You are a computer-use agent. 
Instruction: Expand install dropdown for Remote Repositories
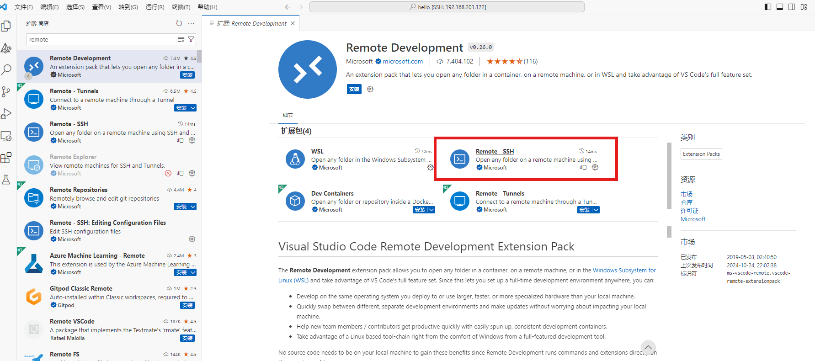(x=193, y=207)
